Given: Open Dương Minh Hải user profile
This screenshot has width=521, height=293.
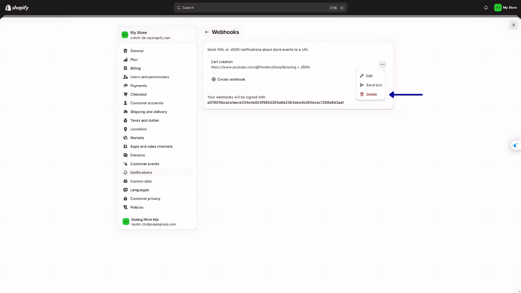Looking at the screenshot, I should [x=157, y=222].
